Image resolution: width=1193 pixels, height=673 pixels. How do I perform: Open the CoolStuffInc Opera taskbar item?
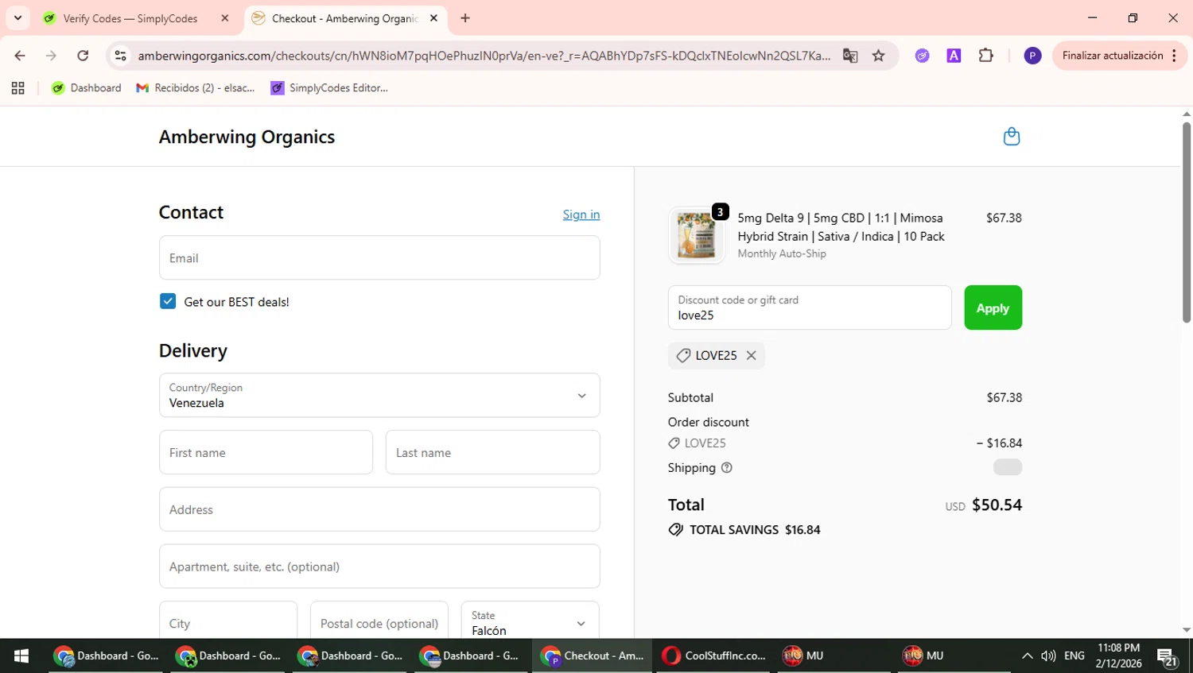click(x=714, y=656)
